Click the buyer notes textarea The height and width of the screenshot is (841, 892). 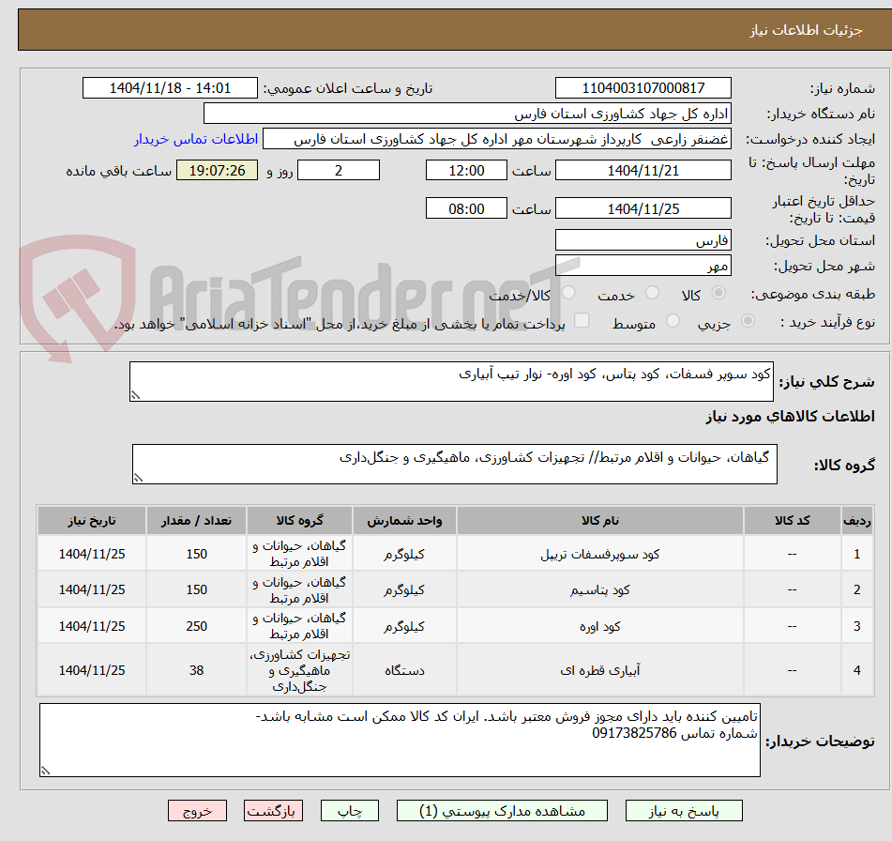click(400, 741)
